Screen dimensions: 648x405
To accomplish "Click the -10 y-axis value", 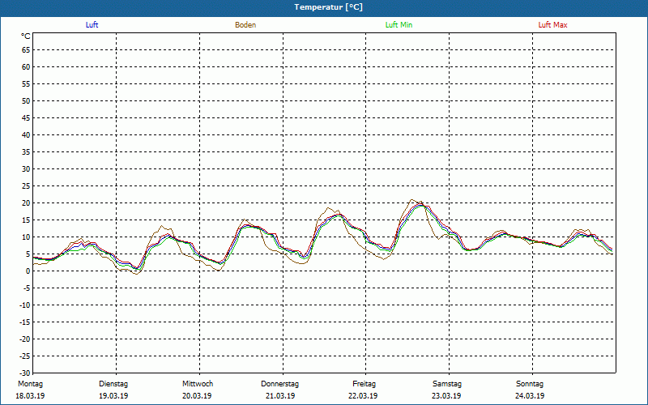I will click(24, 305).
